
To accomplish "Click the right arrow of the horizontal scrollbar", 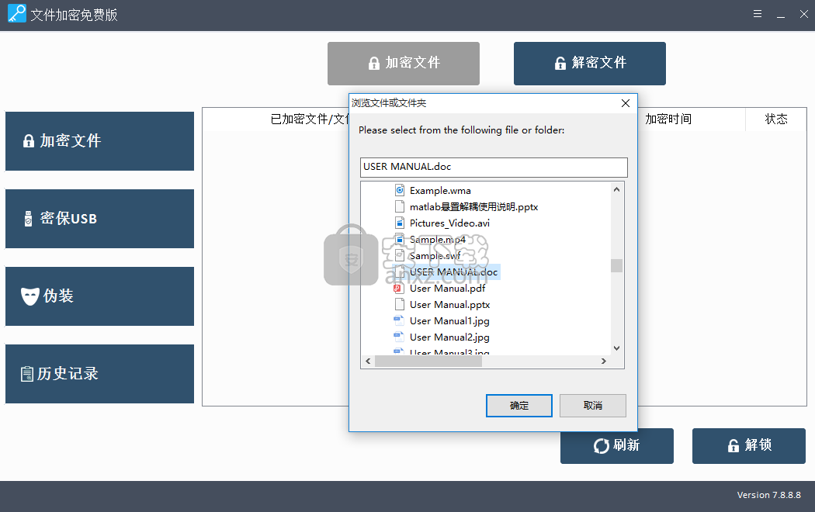I will pyautogui.click(x=604, y=360).
